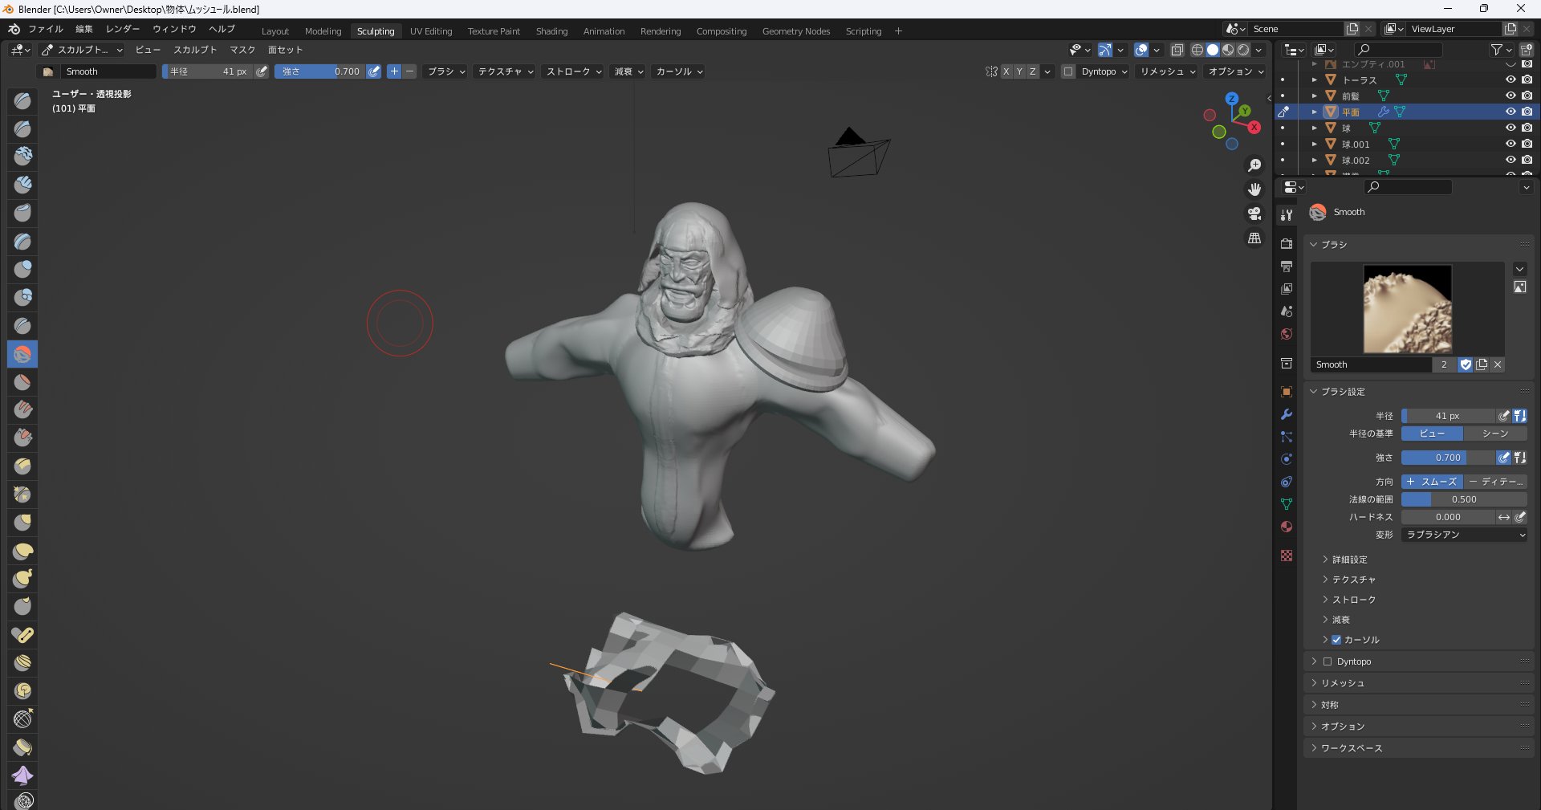
Task: Open the 変形 ラプラシアン dropdown
Action: (1464, 535)
